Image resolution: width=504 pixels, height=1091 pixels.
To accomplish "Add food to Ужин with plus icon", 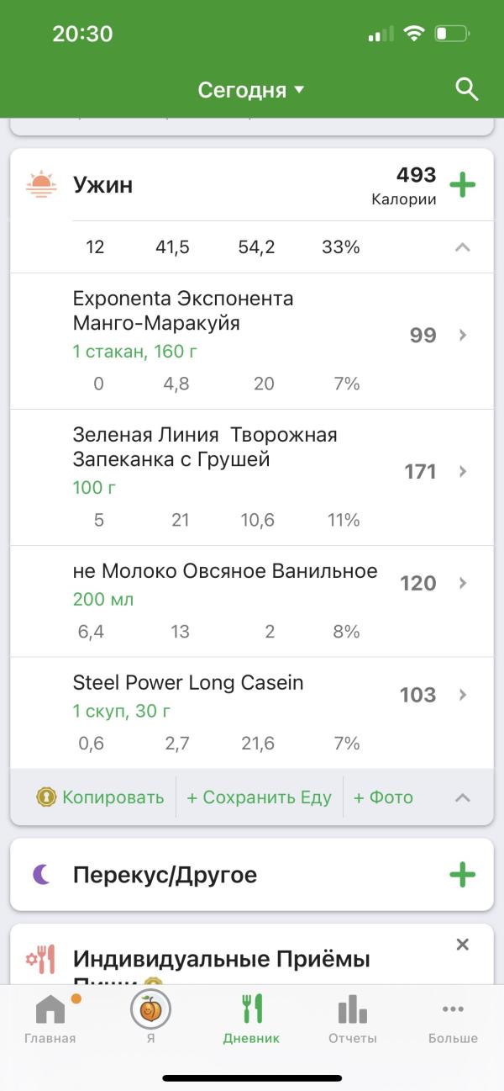I will click(x=462, y=185).
